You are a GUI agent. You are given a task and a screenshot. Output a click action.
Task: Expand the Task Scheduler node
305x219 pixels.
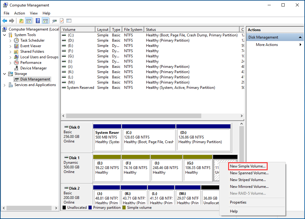pos(10,41)
